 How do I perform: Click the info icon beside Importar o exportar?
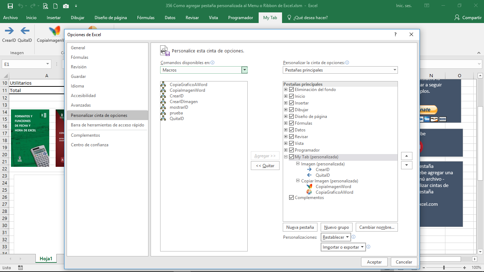[x=368, y=247]
